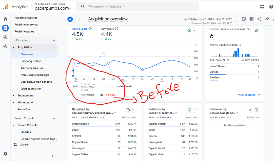Click the share this report icon

[259, 19]
